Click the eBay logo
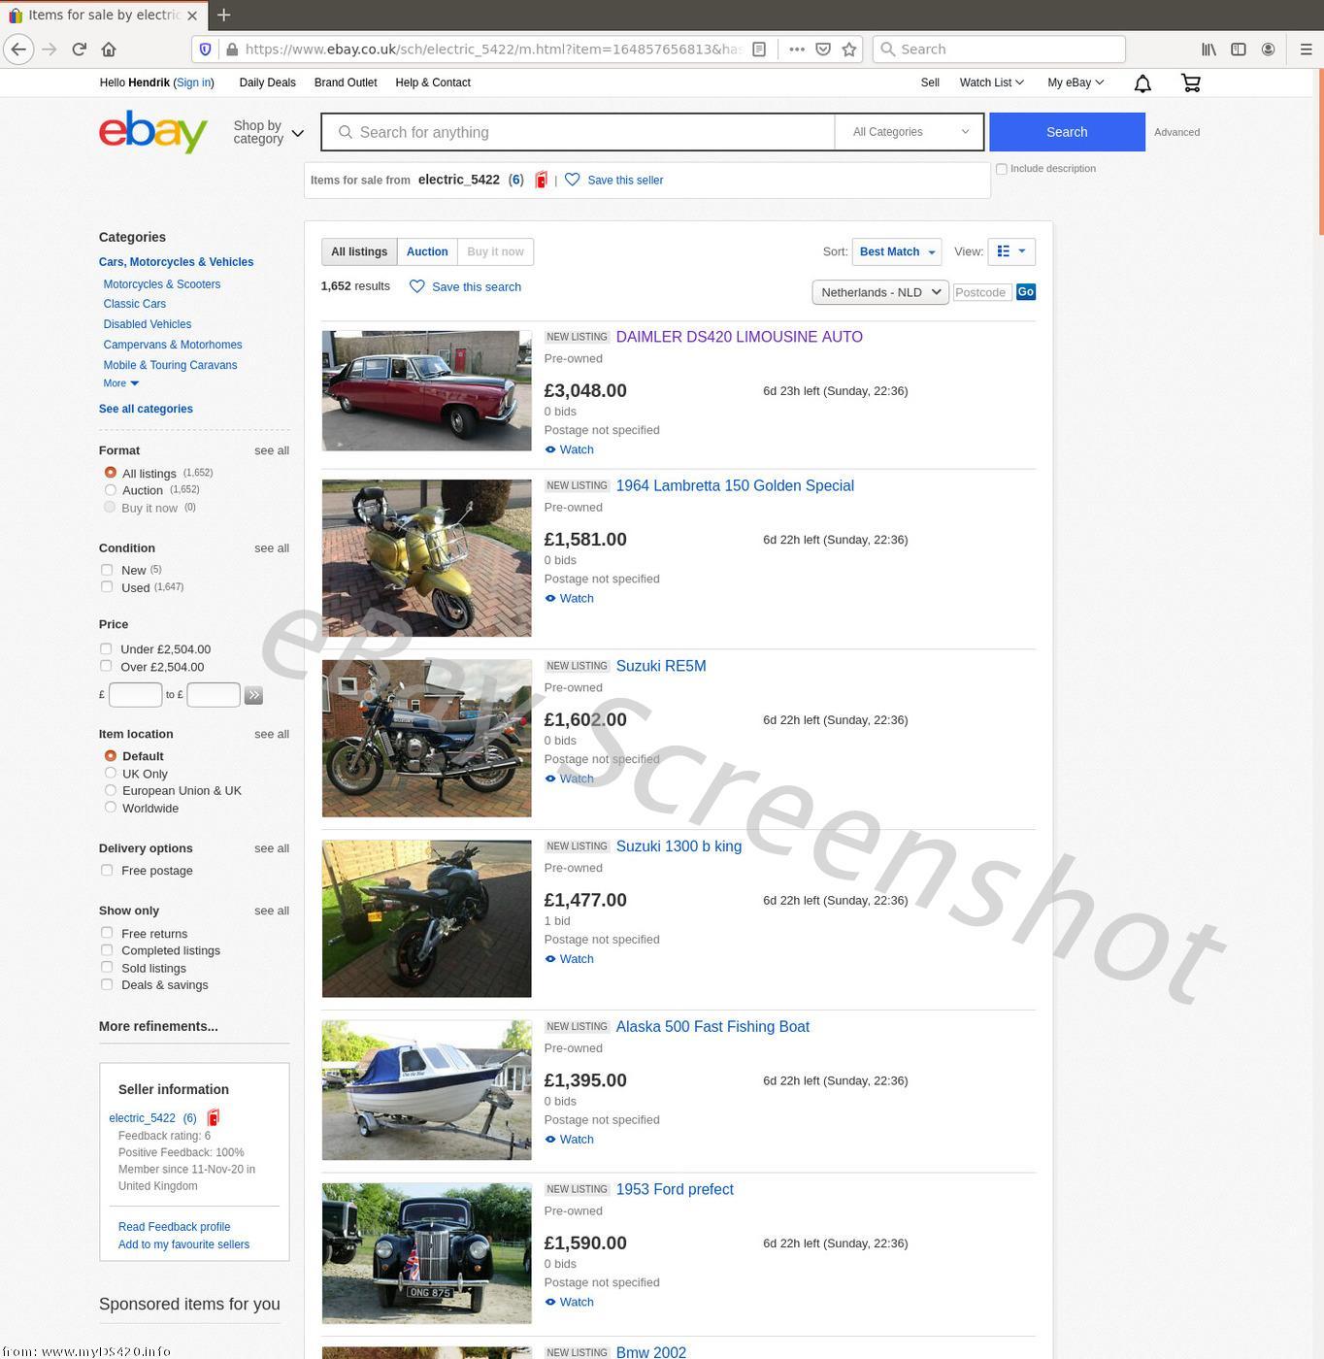The width and height of the screenshot is (1324, 1359). pos(153,132)
